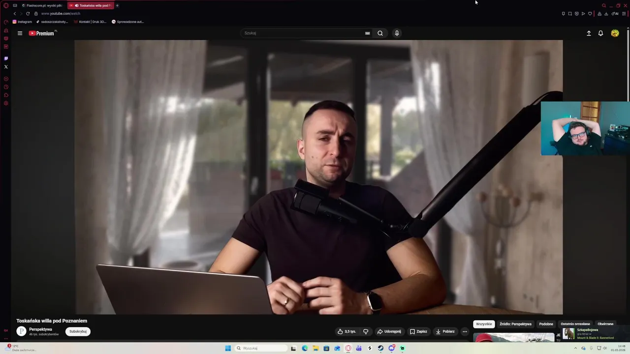The image size is (630, 354).
Task: Dislike the video
Action: coord(366,331)
